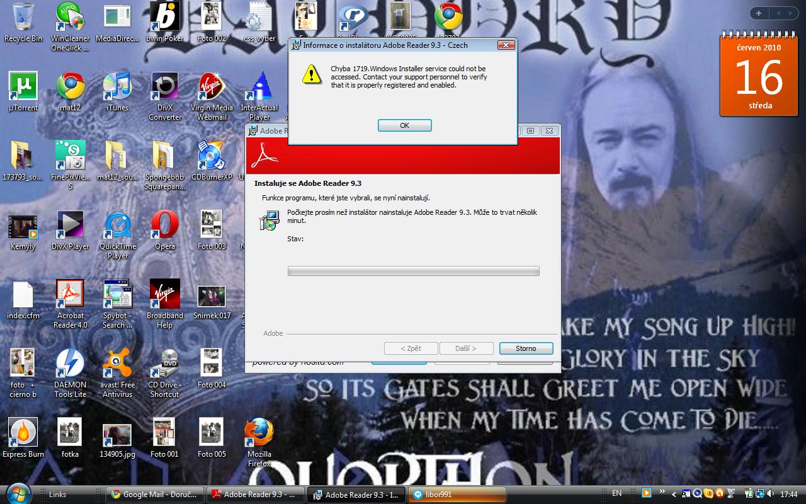806x504 pixels.
Task: Select the MediaDirect desktop icon
Action: click(x=117, y=23)
